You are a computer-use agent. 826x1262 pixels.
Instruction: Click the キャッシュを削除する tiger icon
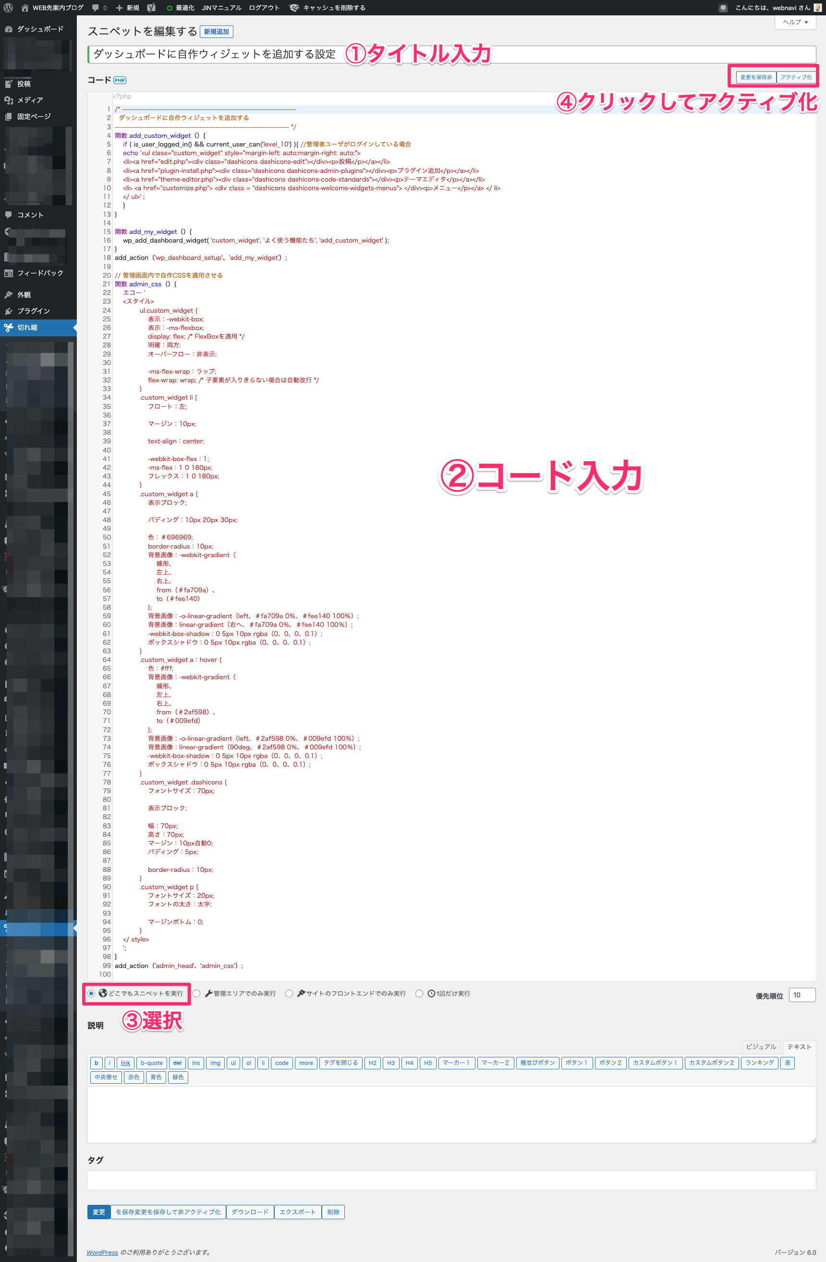pyautogui.click(x=294, y=8)
